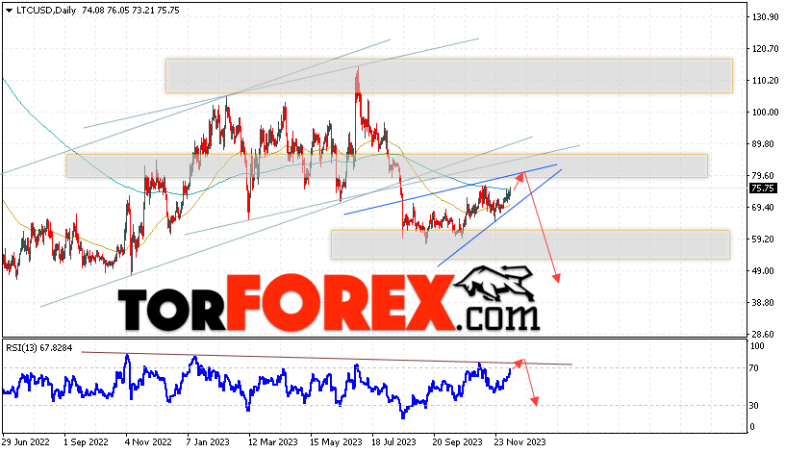Click the red up arrowhead in RSI panel
Screen dimensions: 785x453
pos(519,362)
